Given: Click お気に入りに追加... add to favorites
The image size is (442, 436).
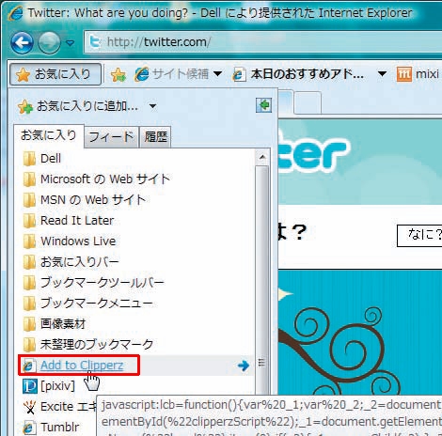Looking at the screenshot, I should pos(78,106).
